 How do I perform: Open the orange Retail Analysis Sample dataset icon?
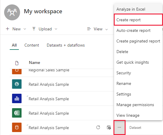click(17, 127)
